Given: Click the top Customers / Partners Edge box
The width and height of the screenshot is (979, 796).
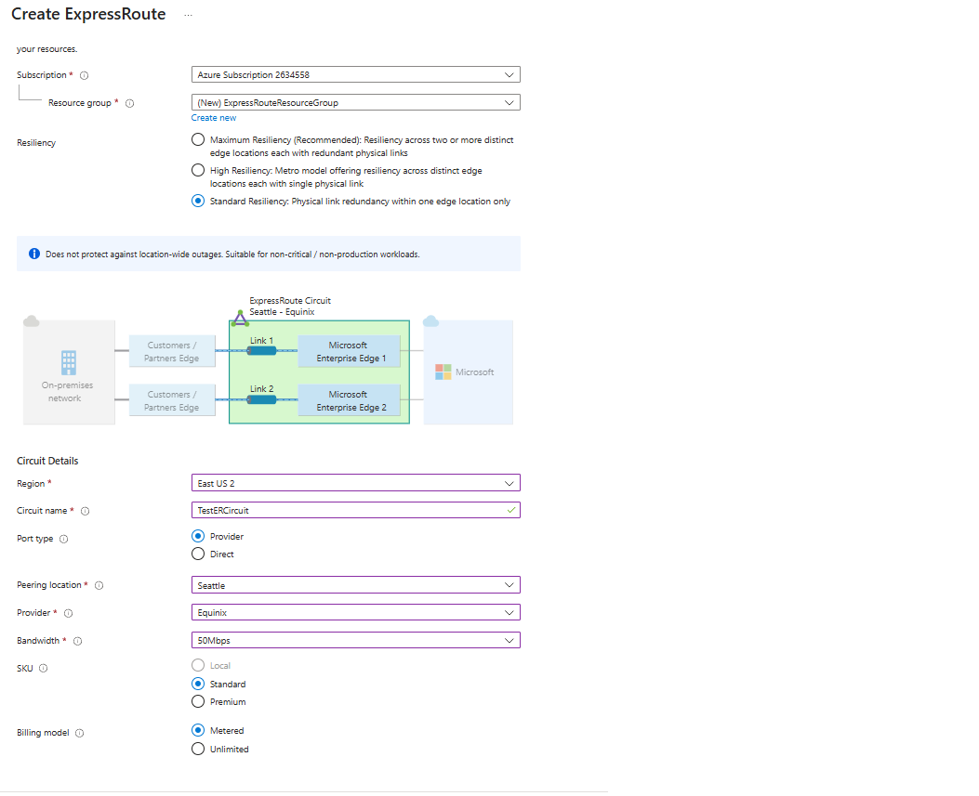Looking at the screenshot, I should [172, 351].
